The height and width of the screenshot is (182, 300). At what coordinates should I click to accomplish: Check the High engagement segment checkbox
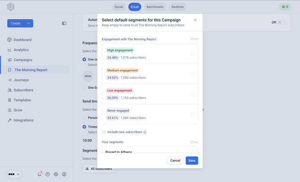point(193,54)
